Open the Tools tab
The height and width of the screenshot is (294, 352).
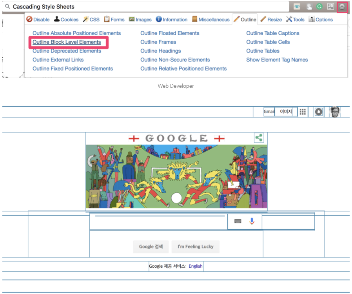pyautogui.click(x=295, y=20)
